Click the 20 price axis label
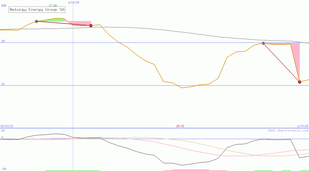Viewport: 309px width, 171px height. tap(3, 84)
